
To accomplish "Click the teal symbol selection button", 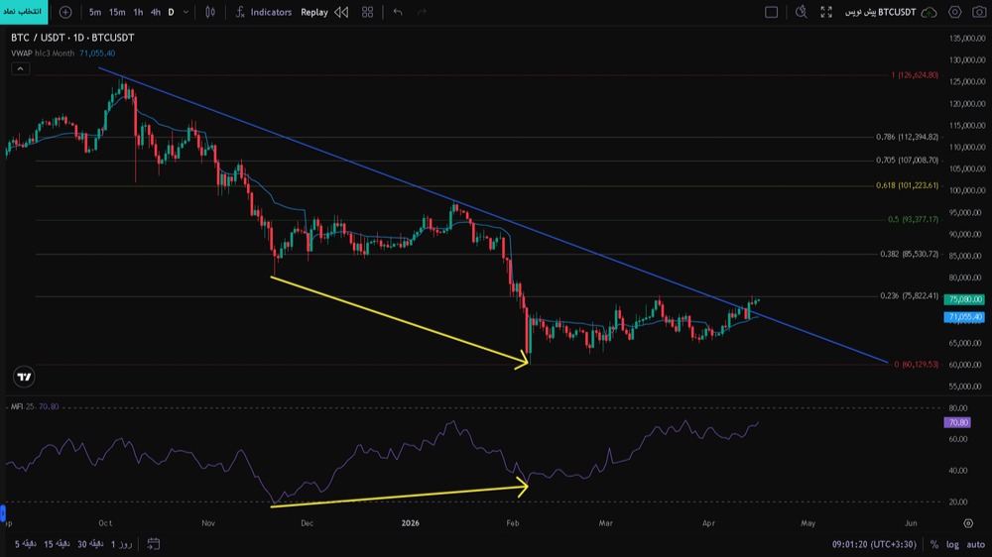I will 24,12.
